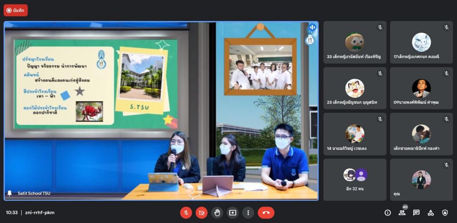Click muted mic icon on participant 17 tile
Image resolution: width=457 pixels, height=223 pixels.
[x=446, y=27]
